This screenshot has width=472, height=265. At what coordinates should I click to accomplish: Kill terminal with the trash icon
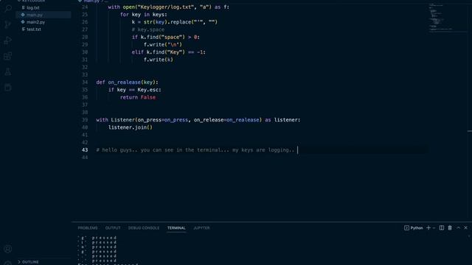click(450, 228)
